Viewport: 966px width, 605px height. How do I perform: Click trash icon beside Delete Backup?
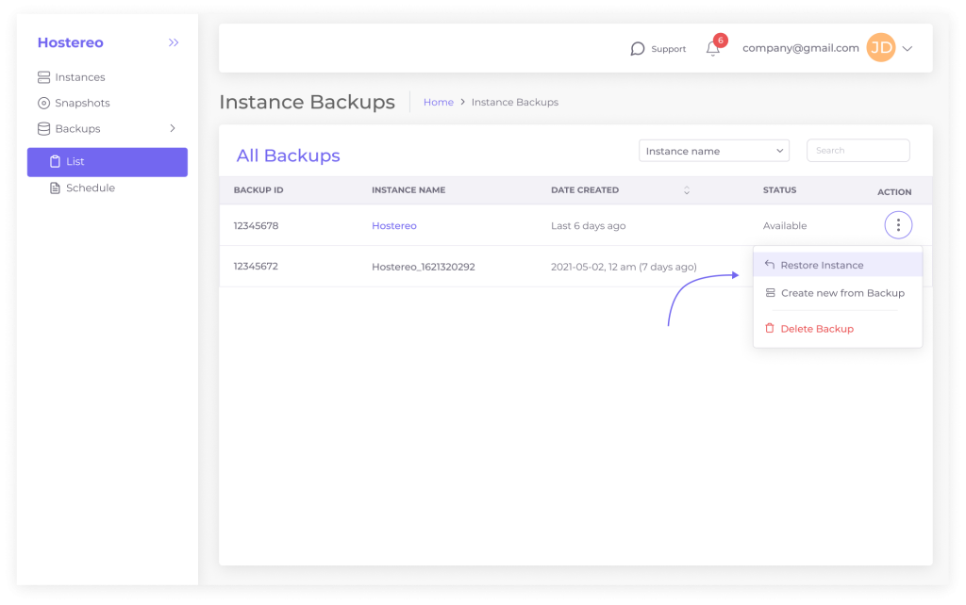click(770, 328)
